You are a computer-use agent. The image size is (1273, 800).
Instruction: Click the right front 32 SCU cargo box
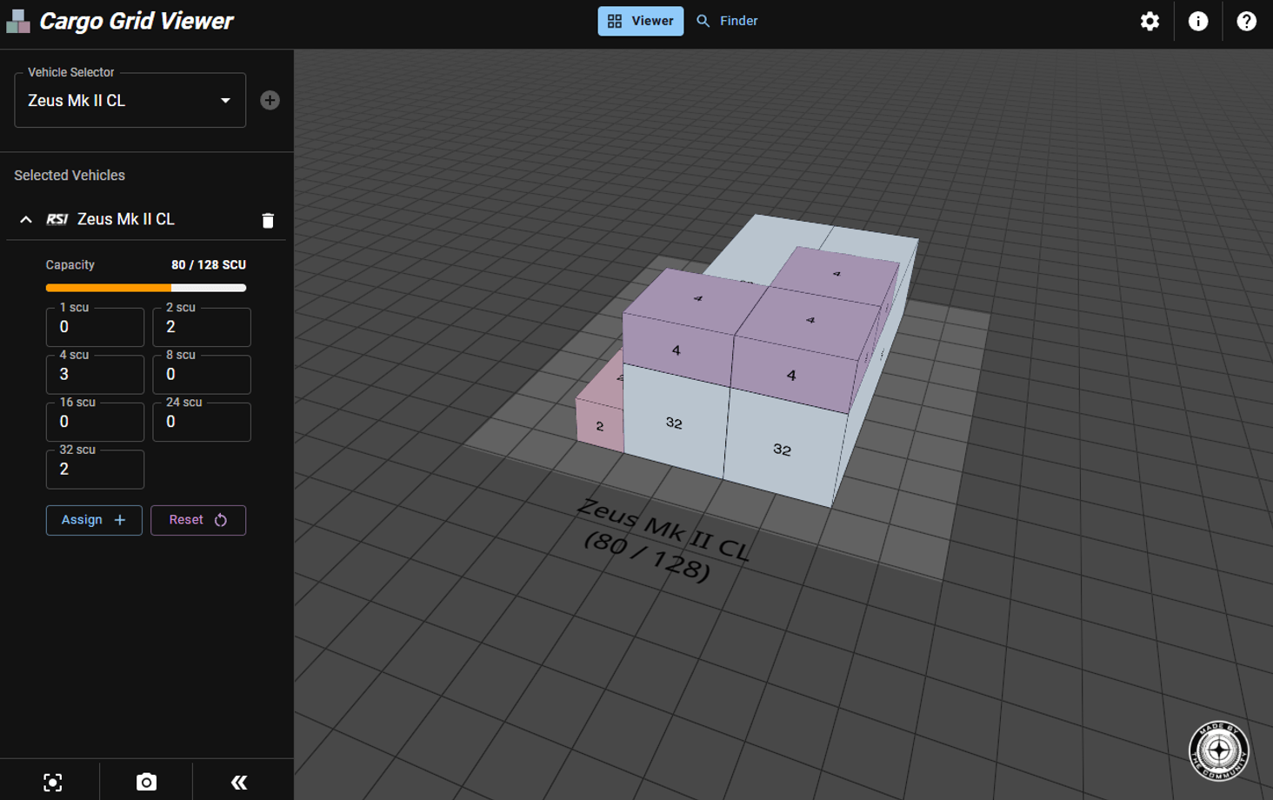(x=781, y=448)
